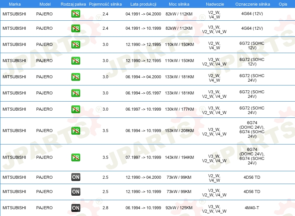Click petrol icon in 143kW / 194KM row
The image size is (295, 216).
[75, 157]
